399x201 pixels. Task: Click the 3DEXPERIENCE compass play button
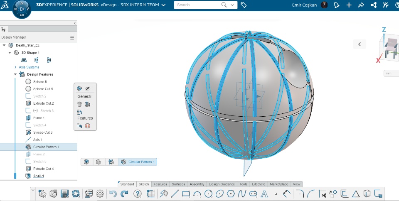(22, 9)
